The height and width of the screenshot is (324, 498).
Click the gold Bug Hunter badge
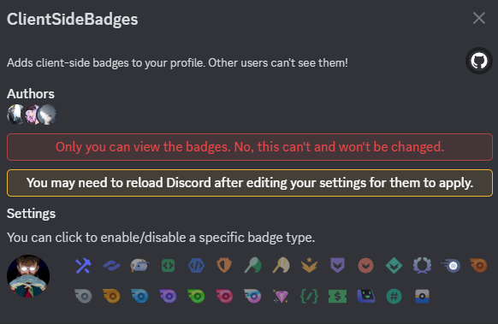pyautogui.click(x=281, y=266)
